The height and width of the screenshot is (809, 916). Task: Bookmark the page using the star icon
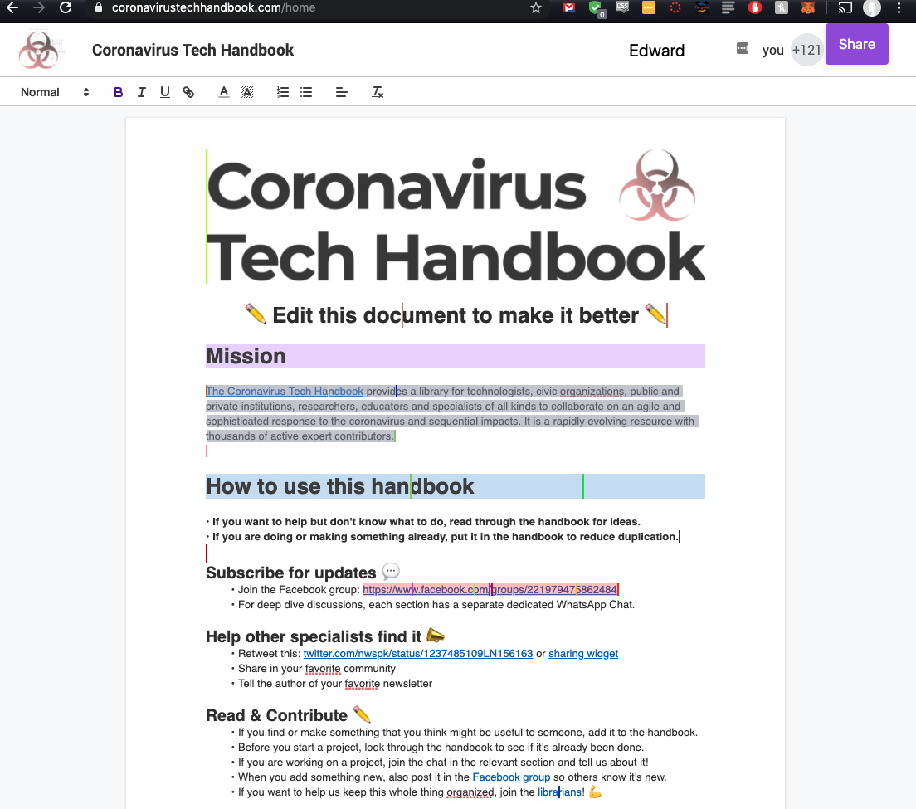pyautogui.click(x=535, y=9)
